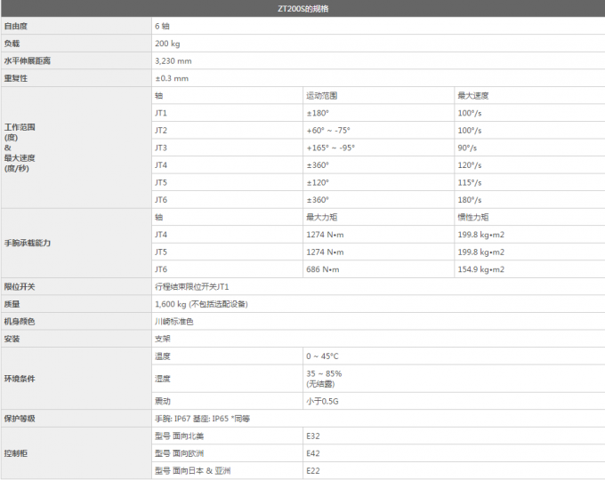605x480 pixels.
Task: Click the 180°/s maximum speed cell
Action: [468, 200]
